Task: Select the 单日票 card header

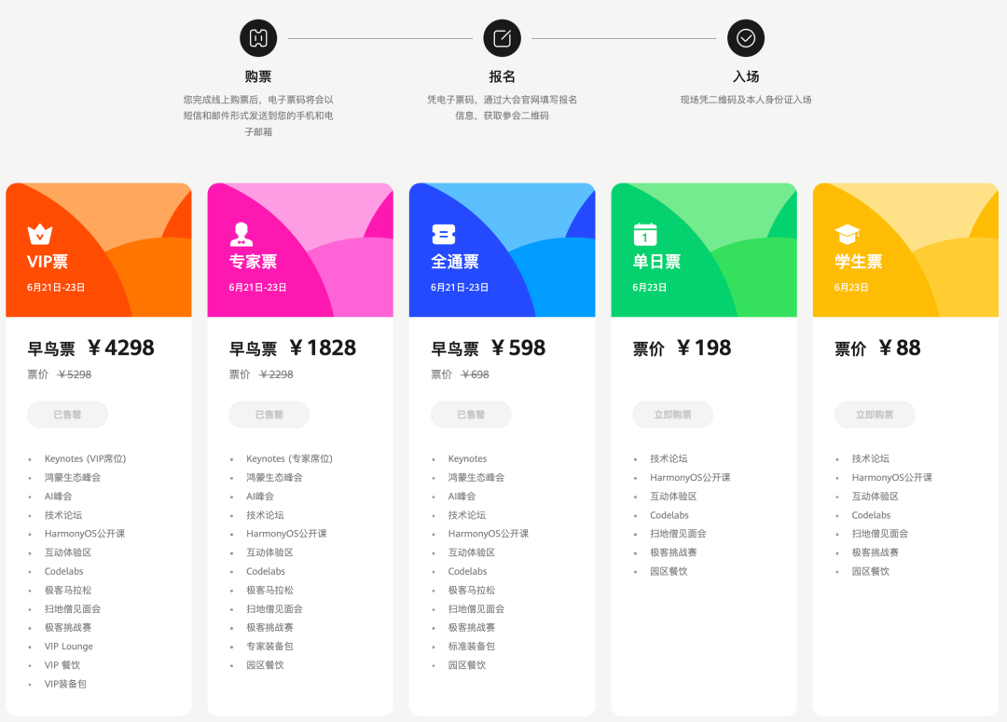Action: pos(704,251)
